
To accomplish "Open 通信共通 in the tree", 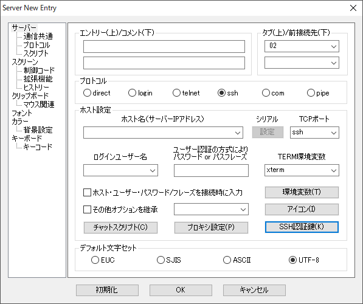I will click(x=38, y=36).
